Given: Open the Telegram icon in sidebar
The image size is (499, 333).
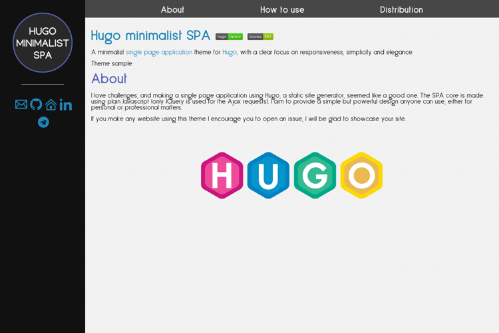Looking at the screenshot, I should pyautogui.click(x=44, y=122).
